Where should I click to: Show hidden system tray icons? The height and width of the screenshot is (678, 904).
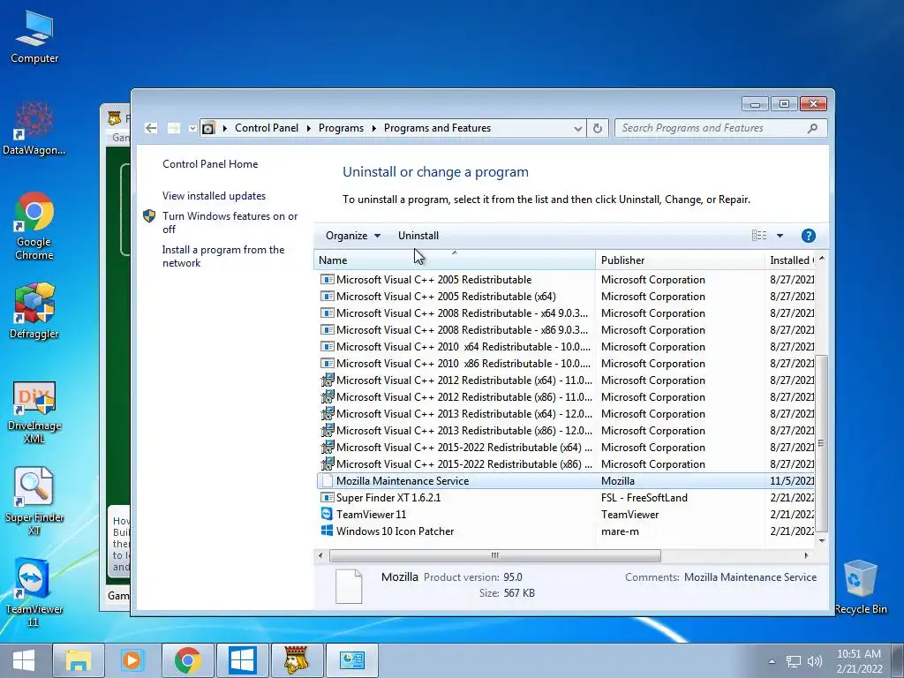[772, 661]
